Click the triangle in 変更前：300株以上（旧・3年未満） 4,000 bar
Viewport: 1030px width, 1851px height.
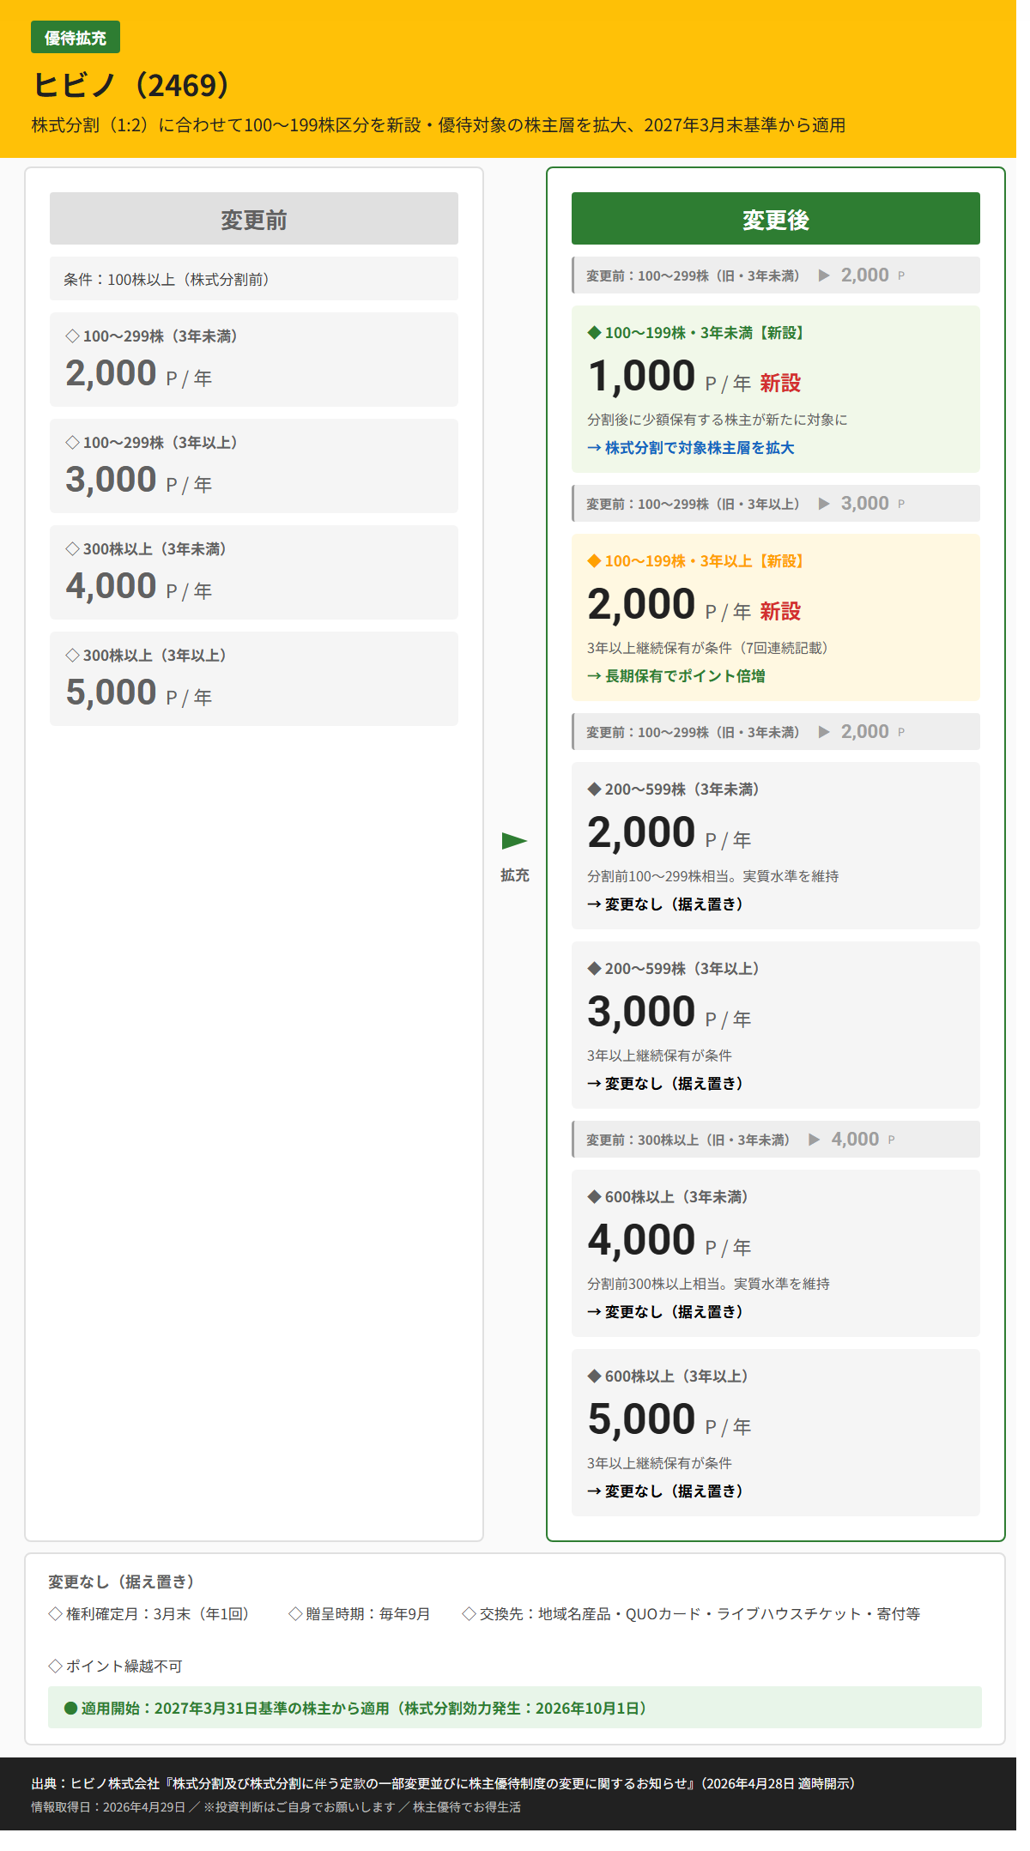(x=815, y=1140)
